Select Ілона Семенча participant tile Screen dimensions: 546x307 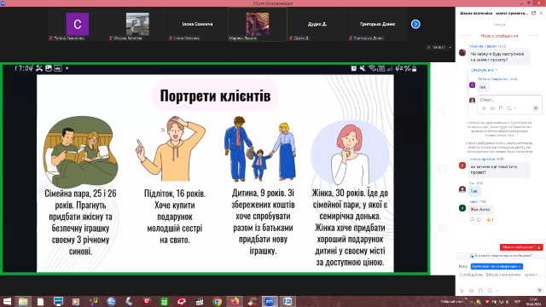tap(197, 24)
